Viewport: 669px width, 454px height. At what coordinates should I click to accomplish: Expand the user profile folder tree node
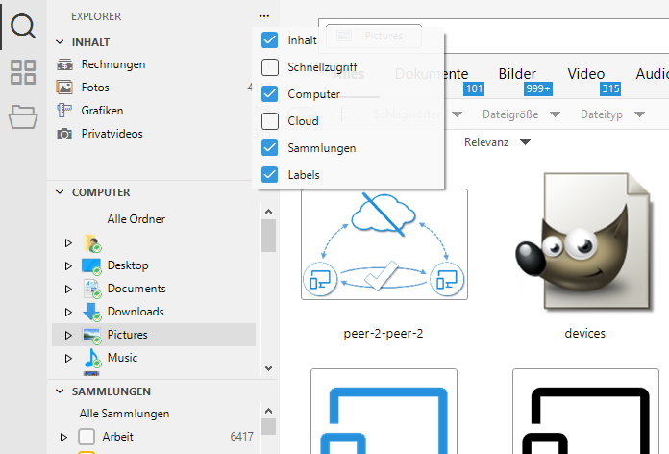click(x=68, y=242)
